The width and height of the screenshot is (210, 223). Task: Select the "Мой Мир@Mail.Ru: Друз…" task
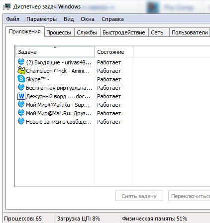pos(59,113)
